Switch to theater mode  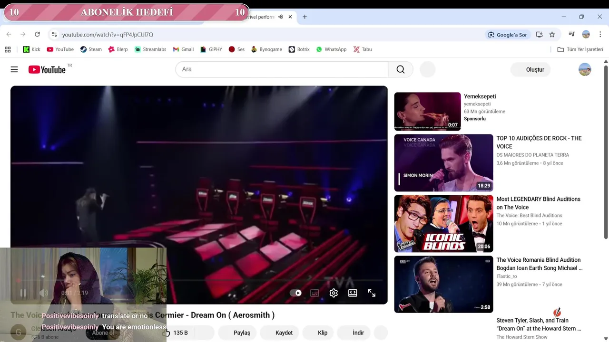[x=353, y=293]
